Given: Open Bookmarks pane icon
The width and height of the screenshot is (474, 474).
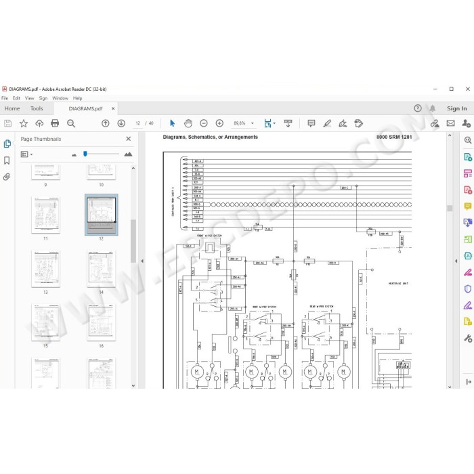Looking at the screenshot, I should [x=7, y=160].
